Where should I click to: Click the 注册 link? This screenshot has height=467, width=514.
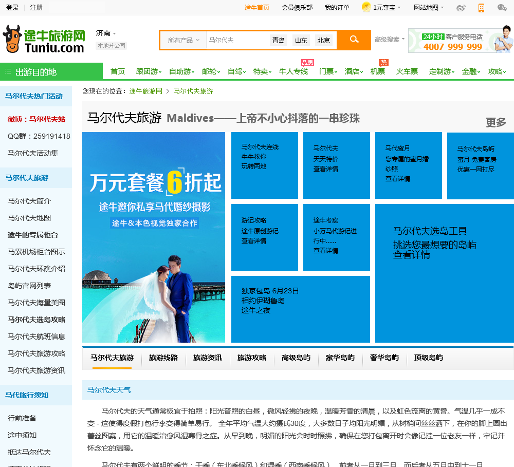tap(36, 8)
